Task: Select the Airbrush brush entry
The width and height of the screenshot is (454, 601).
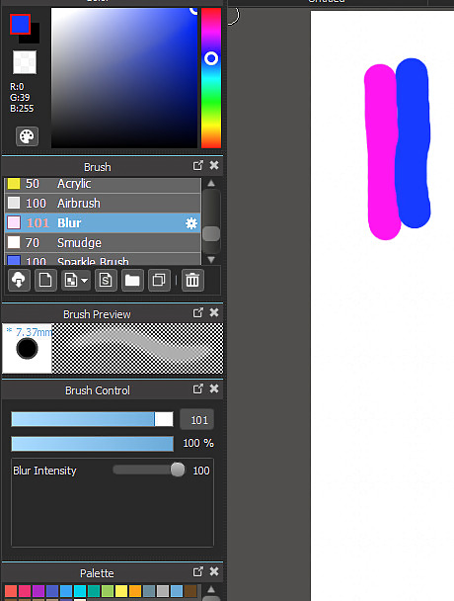Action: pos(103,204)
